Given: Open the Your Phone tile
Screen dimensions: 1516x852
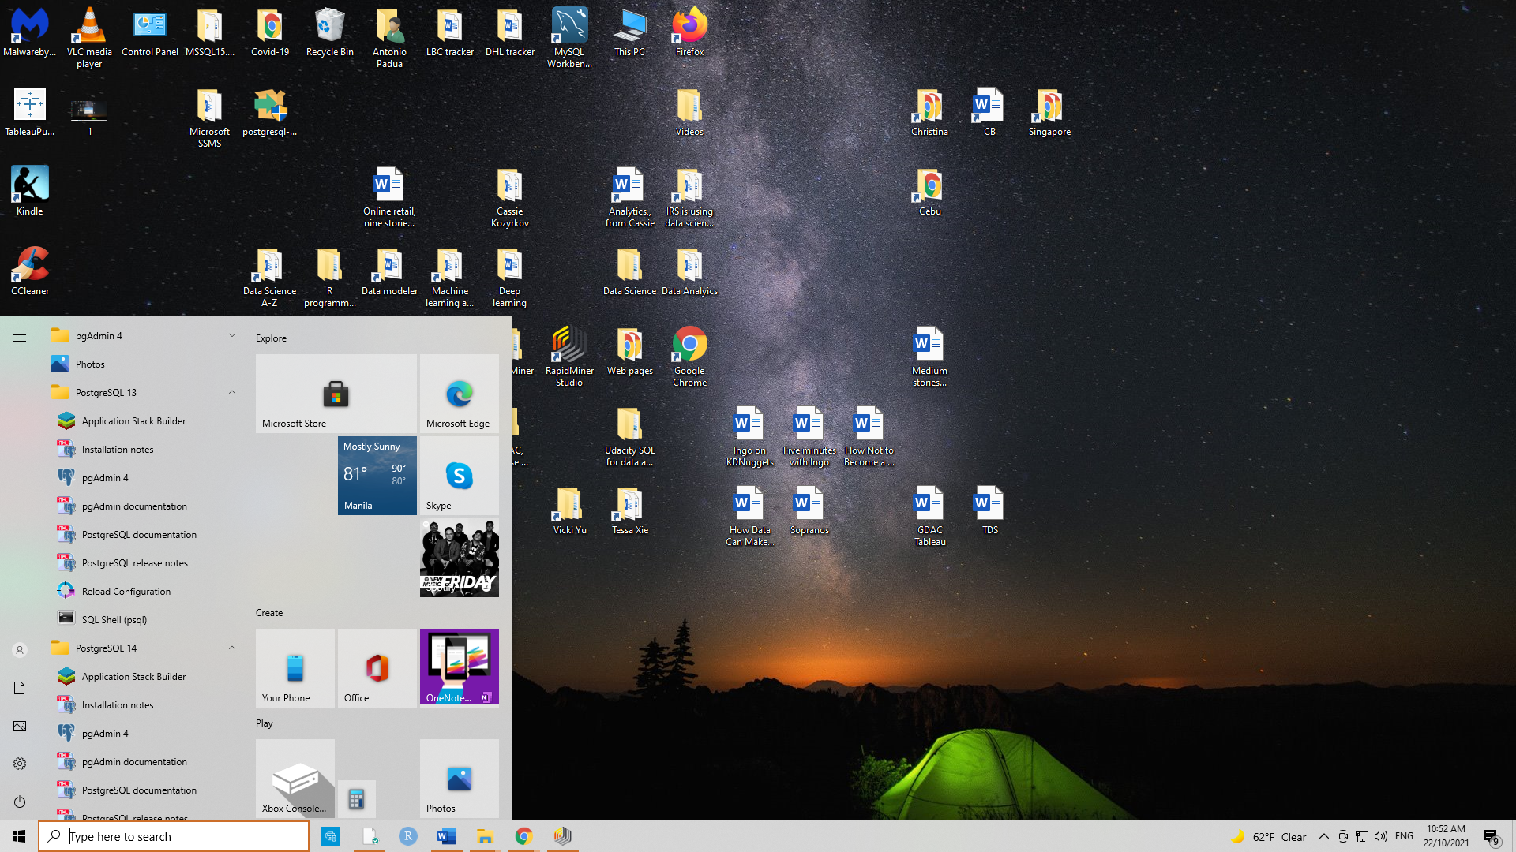Looking at the screenshot, I should pos(295,667).
